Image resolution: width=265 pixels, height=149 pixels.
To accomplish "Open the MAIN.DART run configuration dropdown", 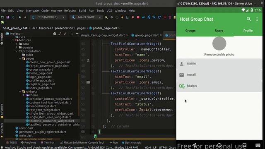I will coord(86,17).
